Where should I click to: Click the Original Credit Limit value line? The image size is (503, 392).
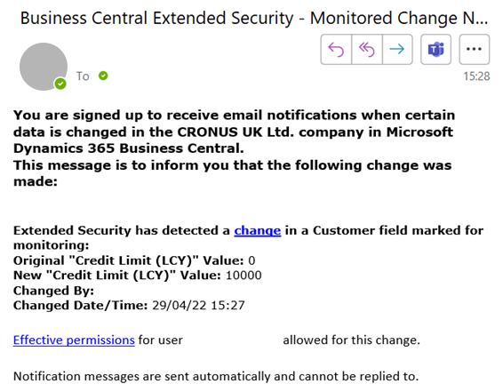tap(134, 260)
